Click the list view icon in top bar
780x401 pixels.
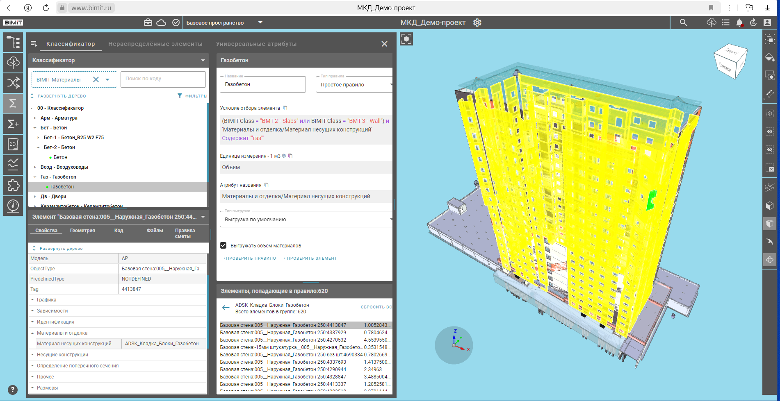725,23
